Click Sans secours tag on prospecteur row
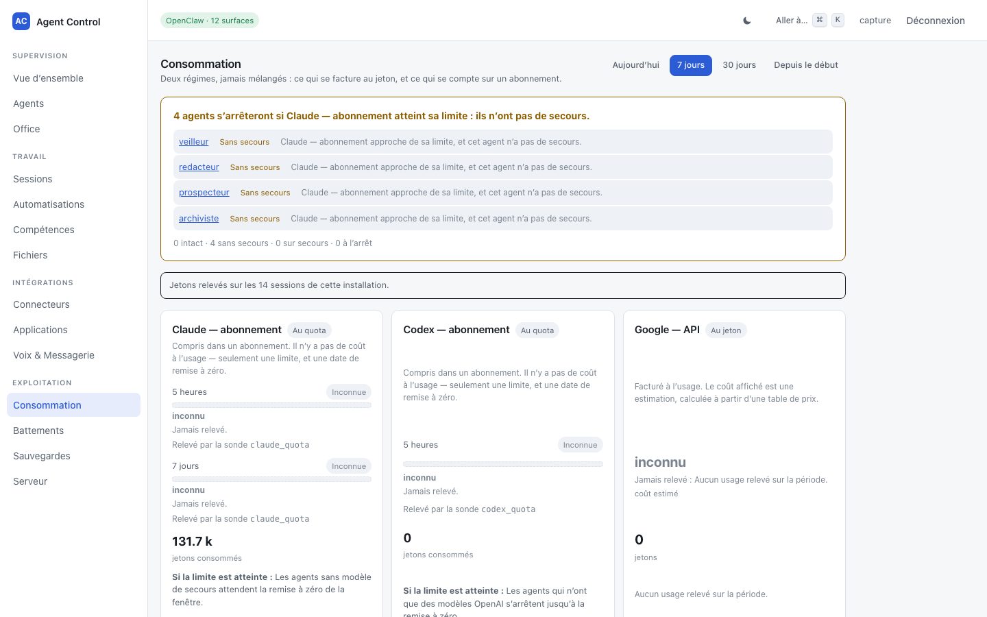 [265, 193]
